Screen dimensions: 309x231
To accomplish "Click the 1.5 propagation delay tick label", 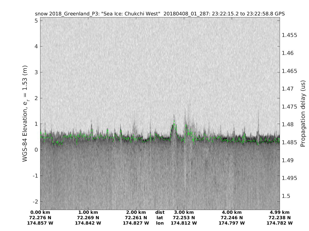I will [286, 196].
